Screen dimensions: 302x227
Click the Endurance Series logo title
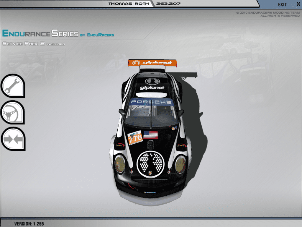[x=40, y=33]
